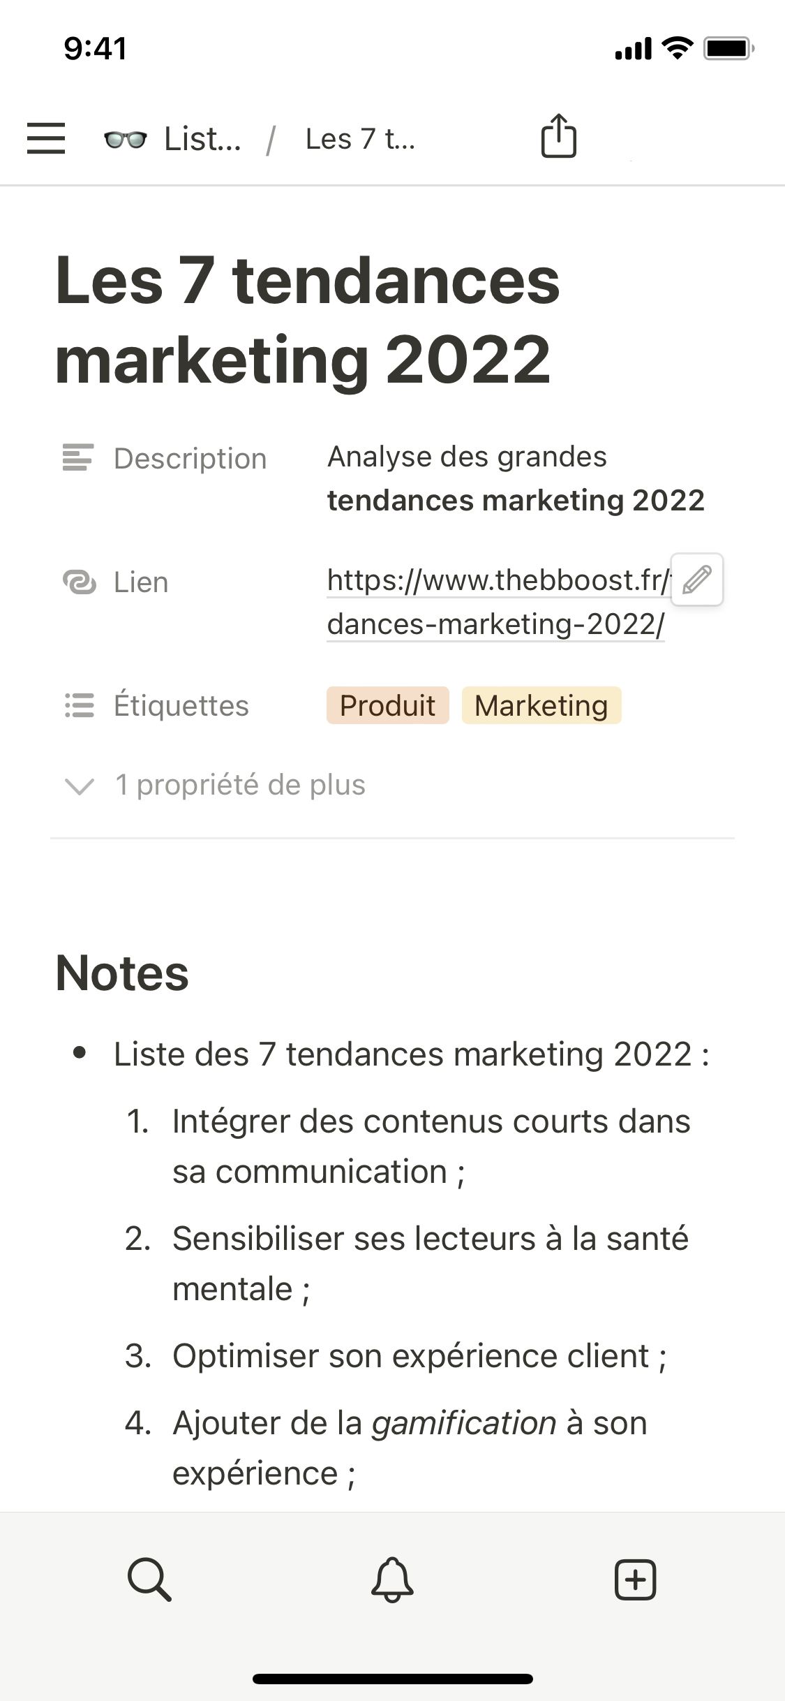
Task: Open the thebboost.fr URL link
Action: click(495, 602)
